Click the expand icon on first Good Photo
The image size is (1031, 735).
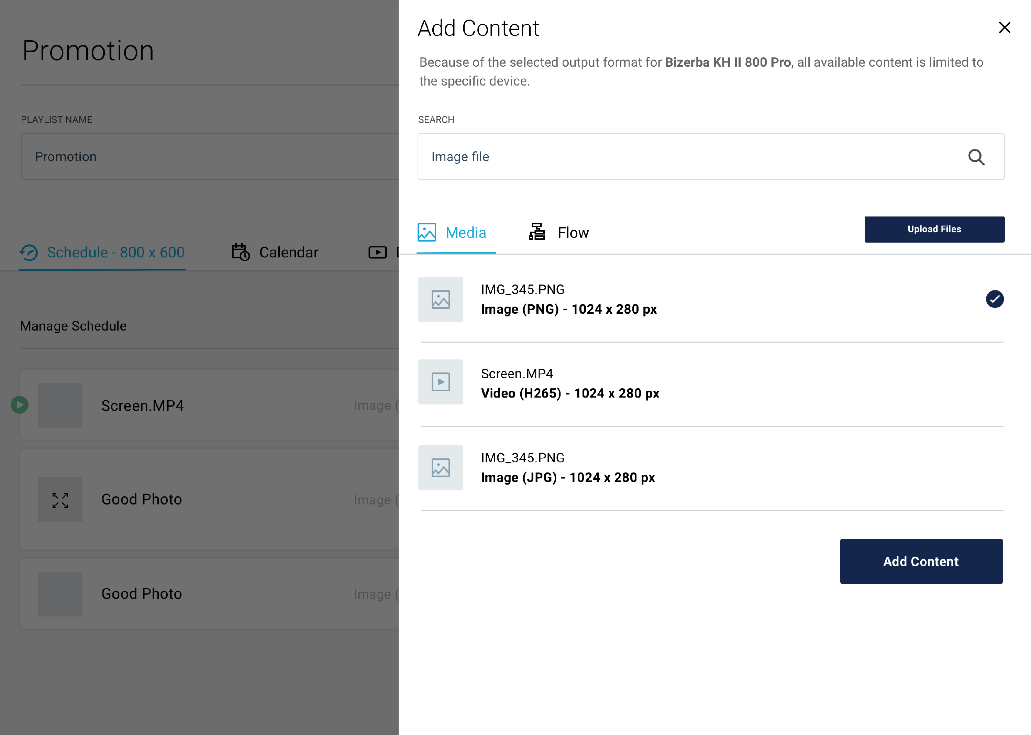[60, 501]
